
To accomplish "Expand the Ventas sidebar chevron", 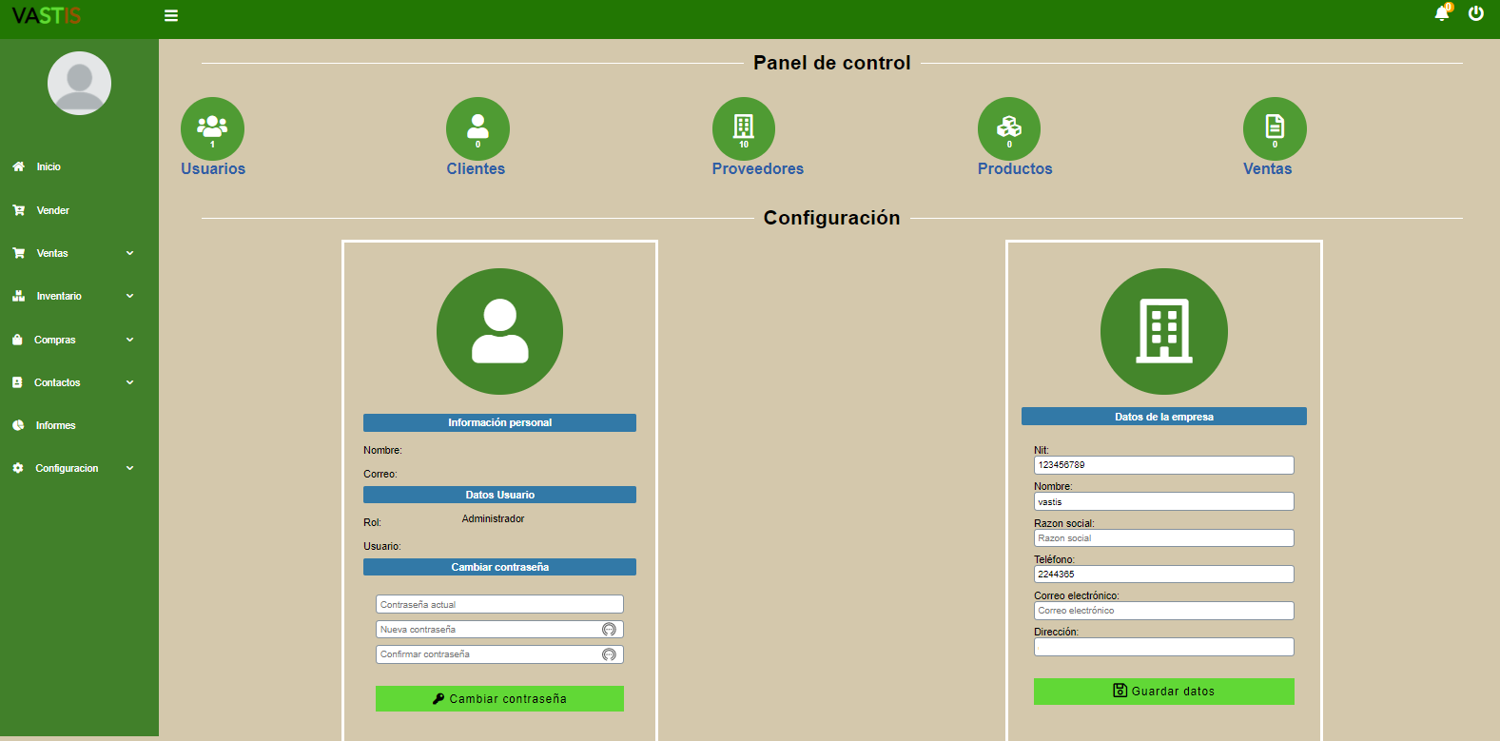I will 130,253.
